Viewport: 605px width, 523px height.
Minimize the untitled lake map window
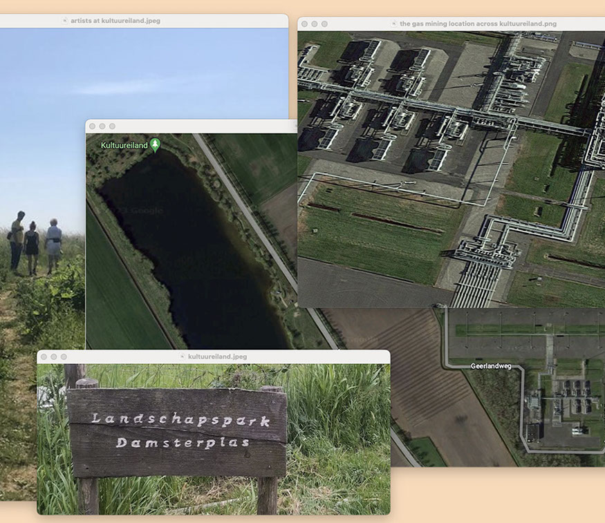[102, 126]
